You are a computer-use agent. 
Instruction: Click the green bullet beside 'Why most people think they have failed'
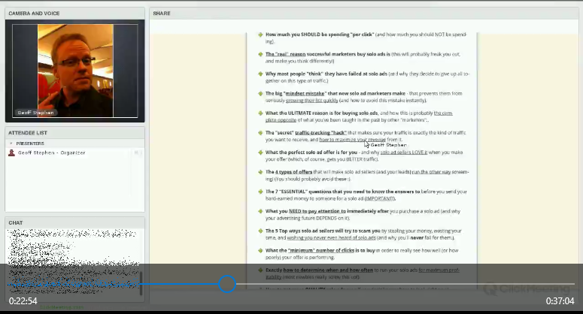click(260, 74)
